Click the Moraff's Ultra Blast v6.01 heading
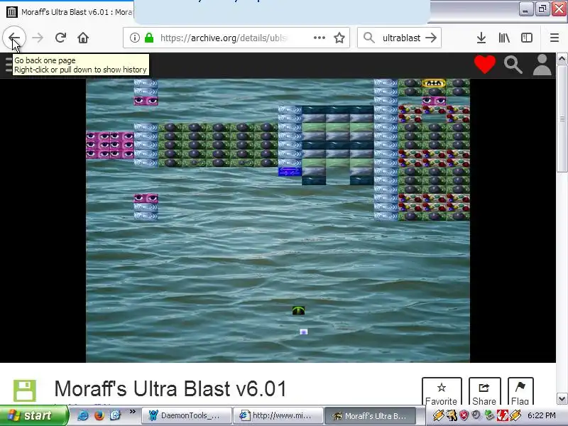The height and width of the screenshot is (426, 568). click(x=170, y=388)
